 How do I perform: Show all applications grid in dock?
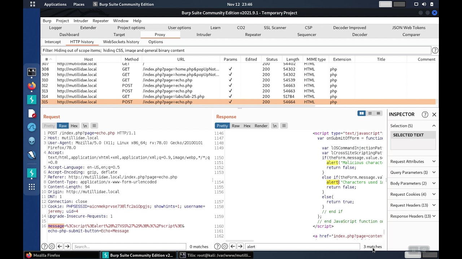click(32, 187)
